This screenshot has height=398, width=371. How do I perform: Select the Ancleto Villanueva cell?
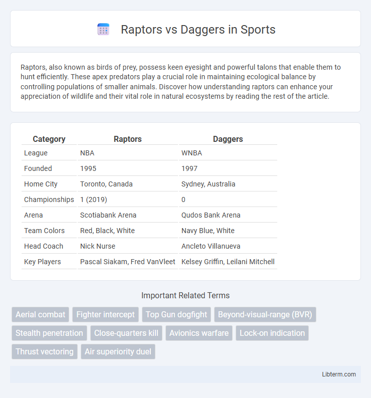[x=228, y=246]
